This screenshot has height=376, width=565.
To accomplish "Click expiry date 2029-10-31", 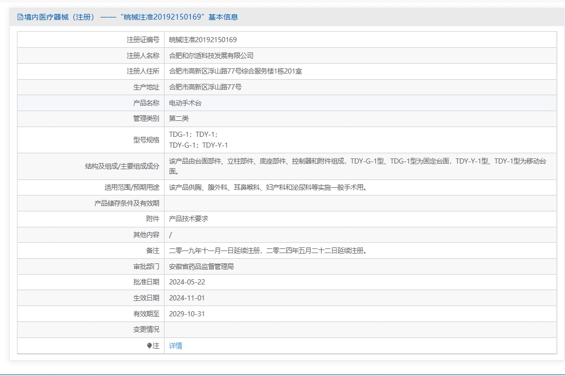I will (x=187, y=314).
